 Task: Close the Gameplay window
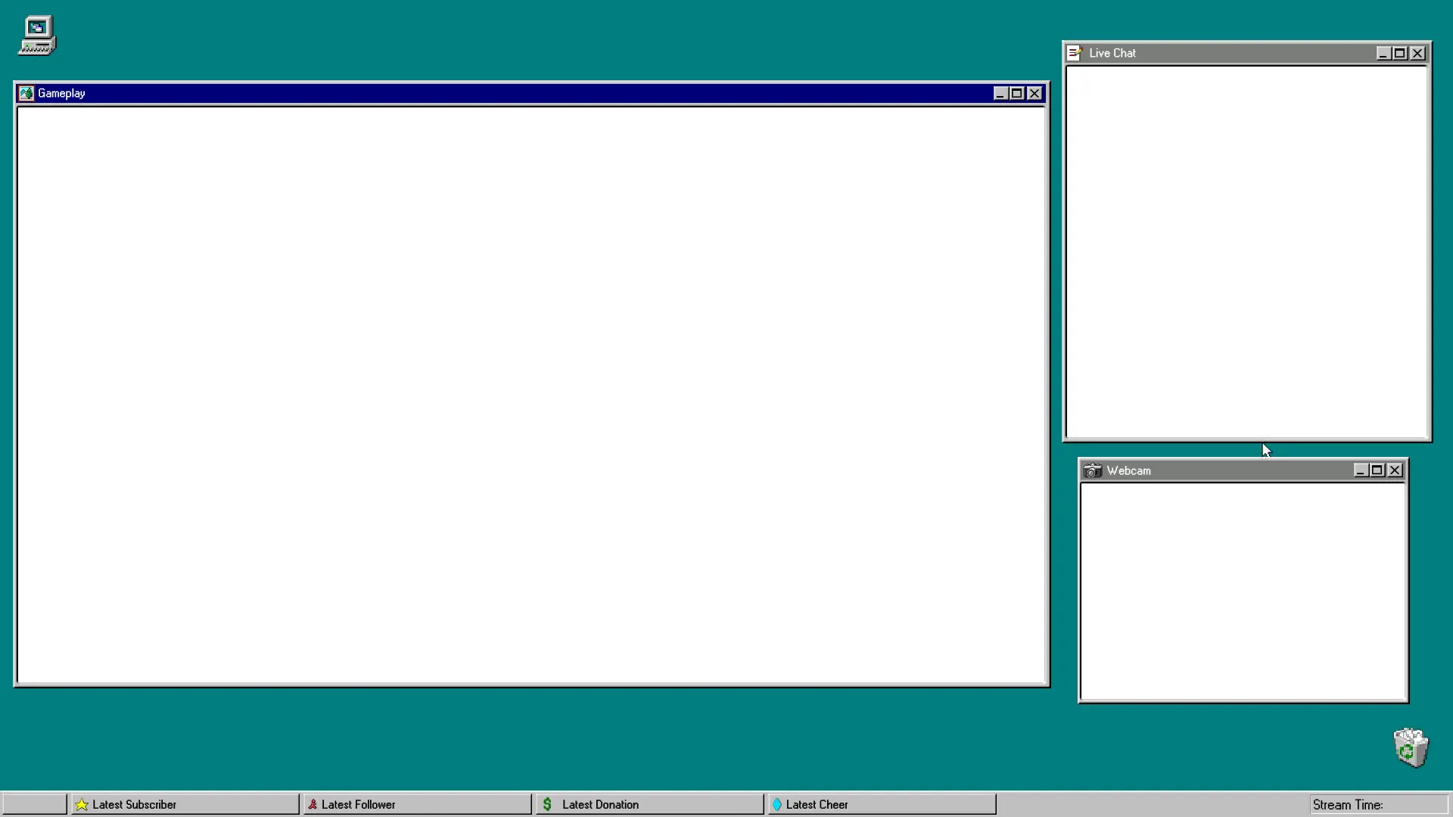(1035, 93)
